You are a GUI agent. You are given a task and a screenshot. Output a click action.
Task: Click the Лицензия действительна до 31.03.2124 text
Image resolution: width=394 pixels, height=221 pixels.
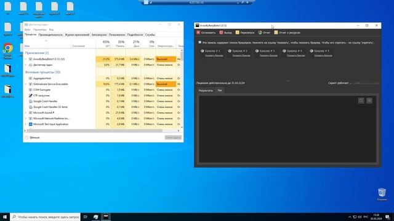pos(220,83)
